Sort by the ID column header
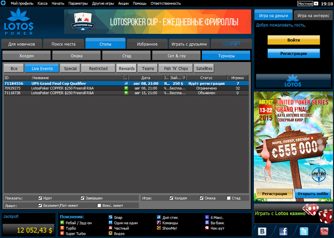334x238 pixels. click(x=18, y=78)
